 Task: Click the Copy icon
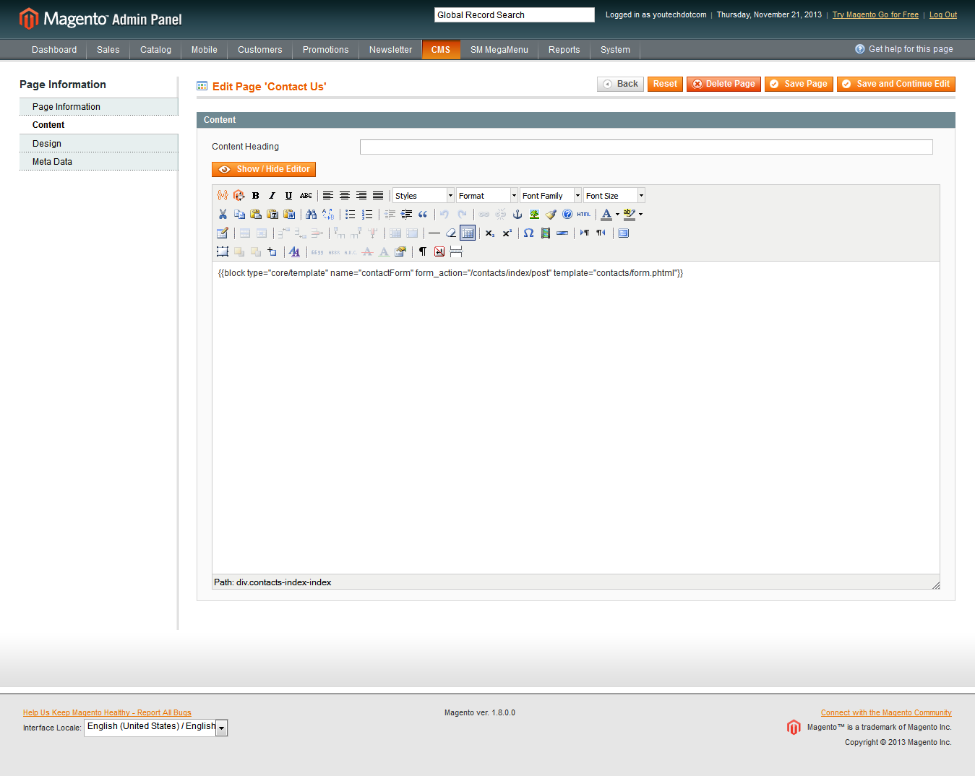(x=239, y=214)
